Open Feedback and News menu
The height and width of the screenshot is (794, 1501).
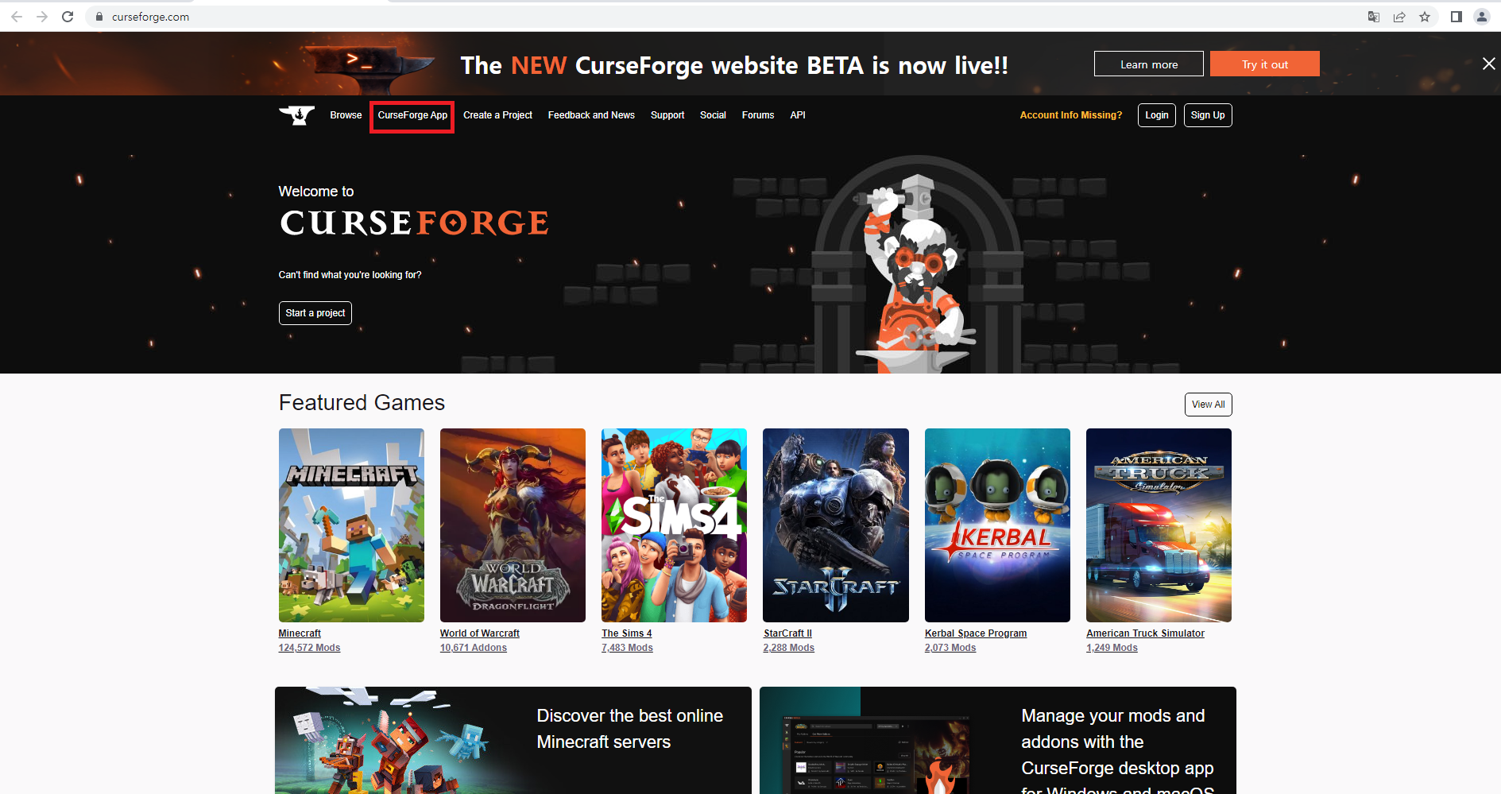point(591,115)
